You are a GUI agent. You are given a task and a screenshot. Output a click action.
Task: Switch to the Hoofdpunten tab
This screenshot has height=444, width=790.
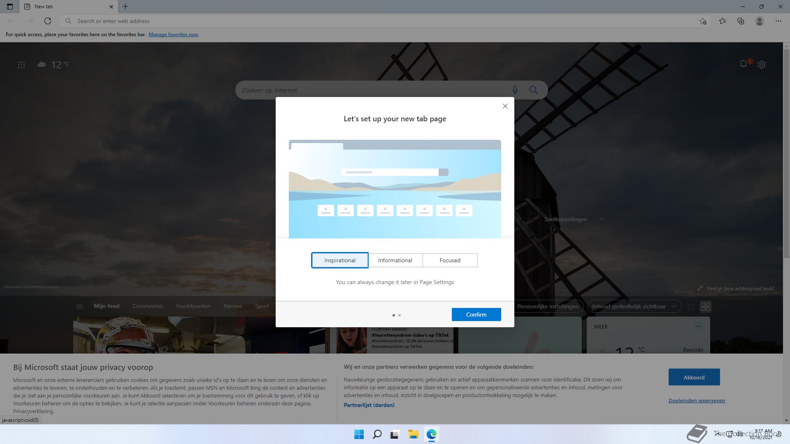[x=193, y=306]
